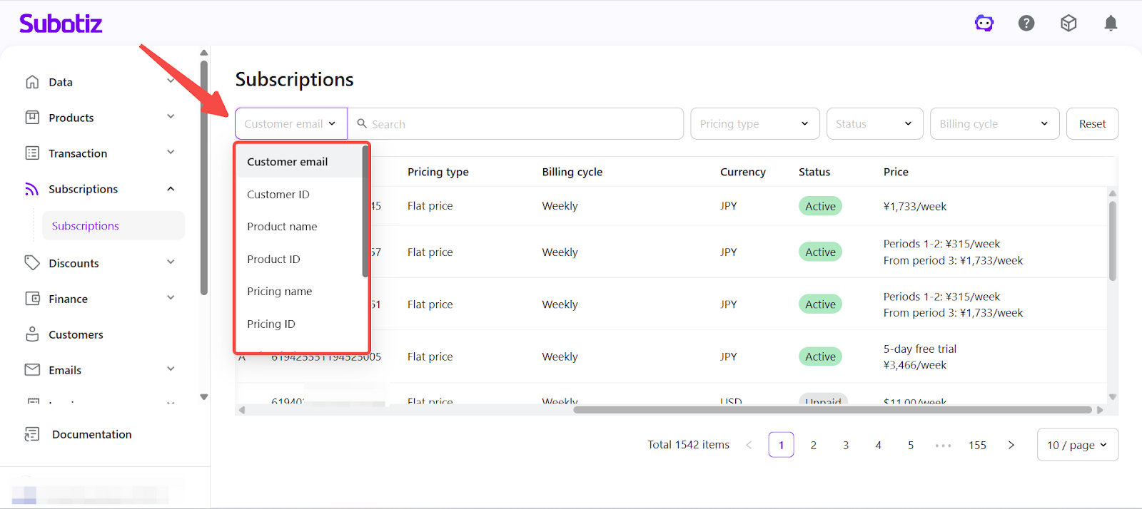Choose Product name search option
This screenshot has height=509, width=1142.
coord(282,227)
